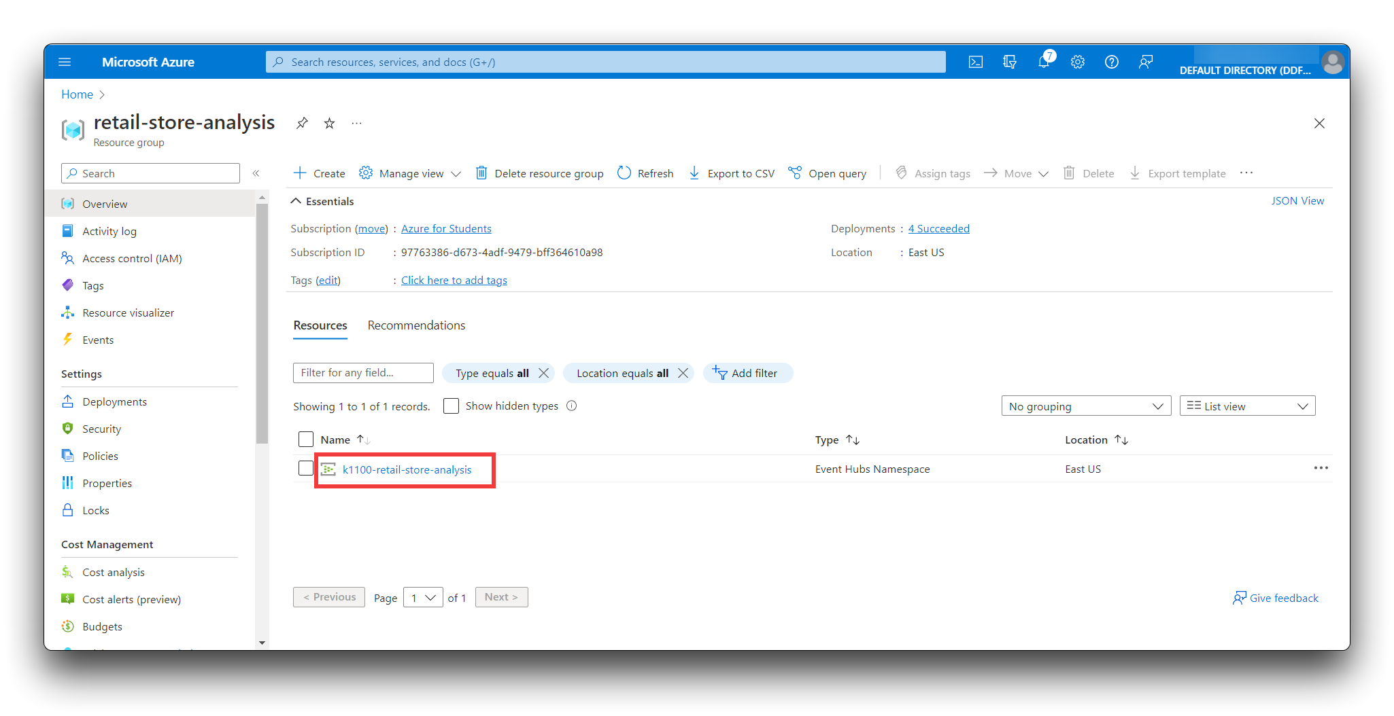The height and width of the screenshot is (716, 1394).
Task: Open Events in sidebar
Action: click(98, 340)
